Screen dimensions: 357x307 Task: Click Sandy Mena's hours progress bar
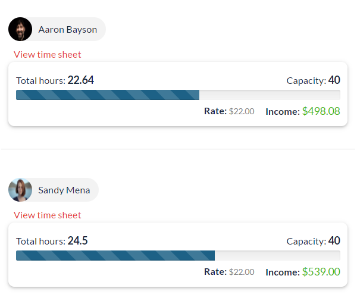[x=115, y=256]
